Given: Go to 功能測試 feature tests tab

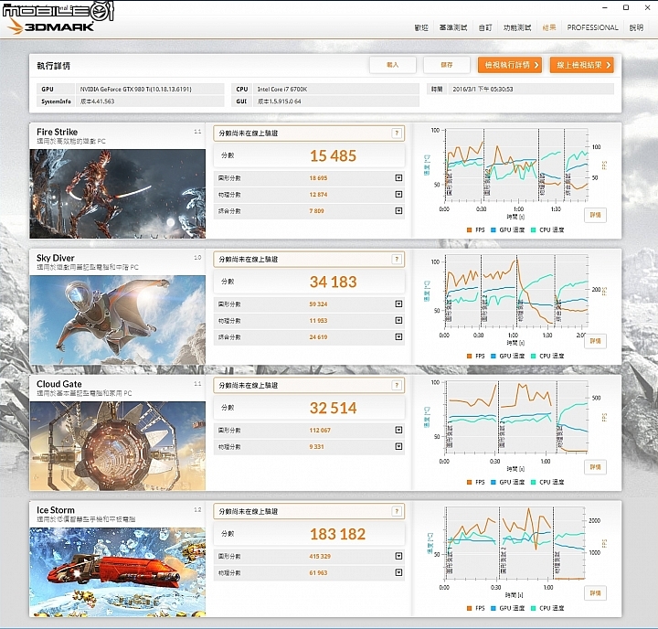Looking at the screenshot, I should (x=517, y=27).
